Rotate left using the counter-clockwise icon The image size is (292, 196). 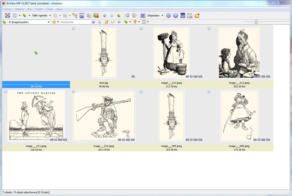[127, 15]
